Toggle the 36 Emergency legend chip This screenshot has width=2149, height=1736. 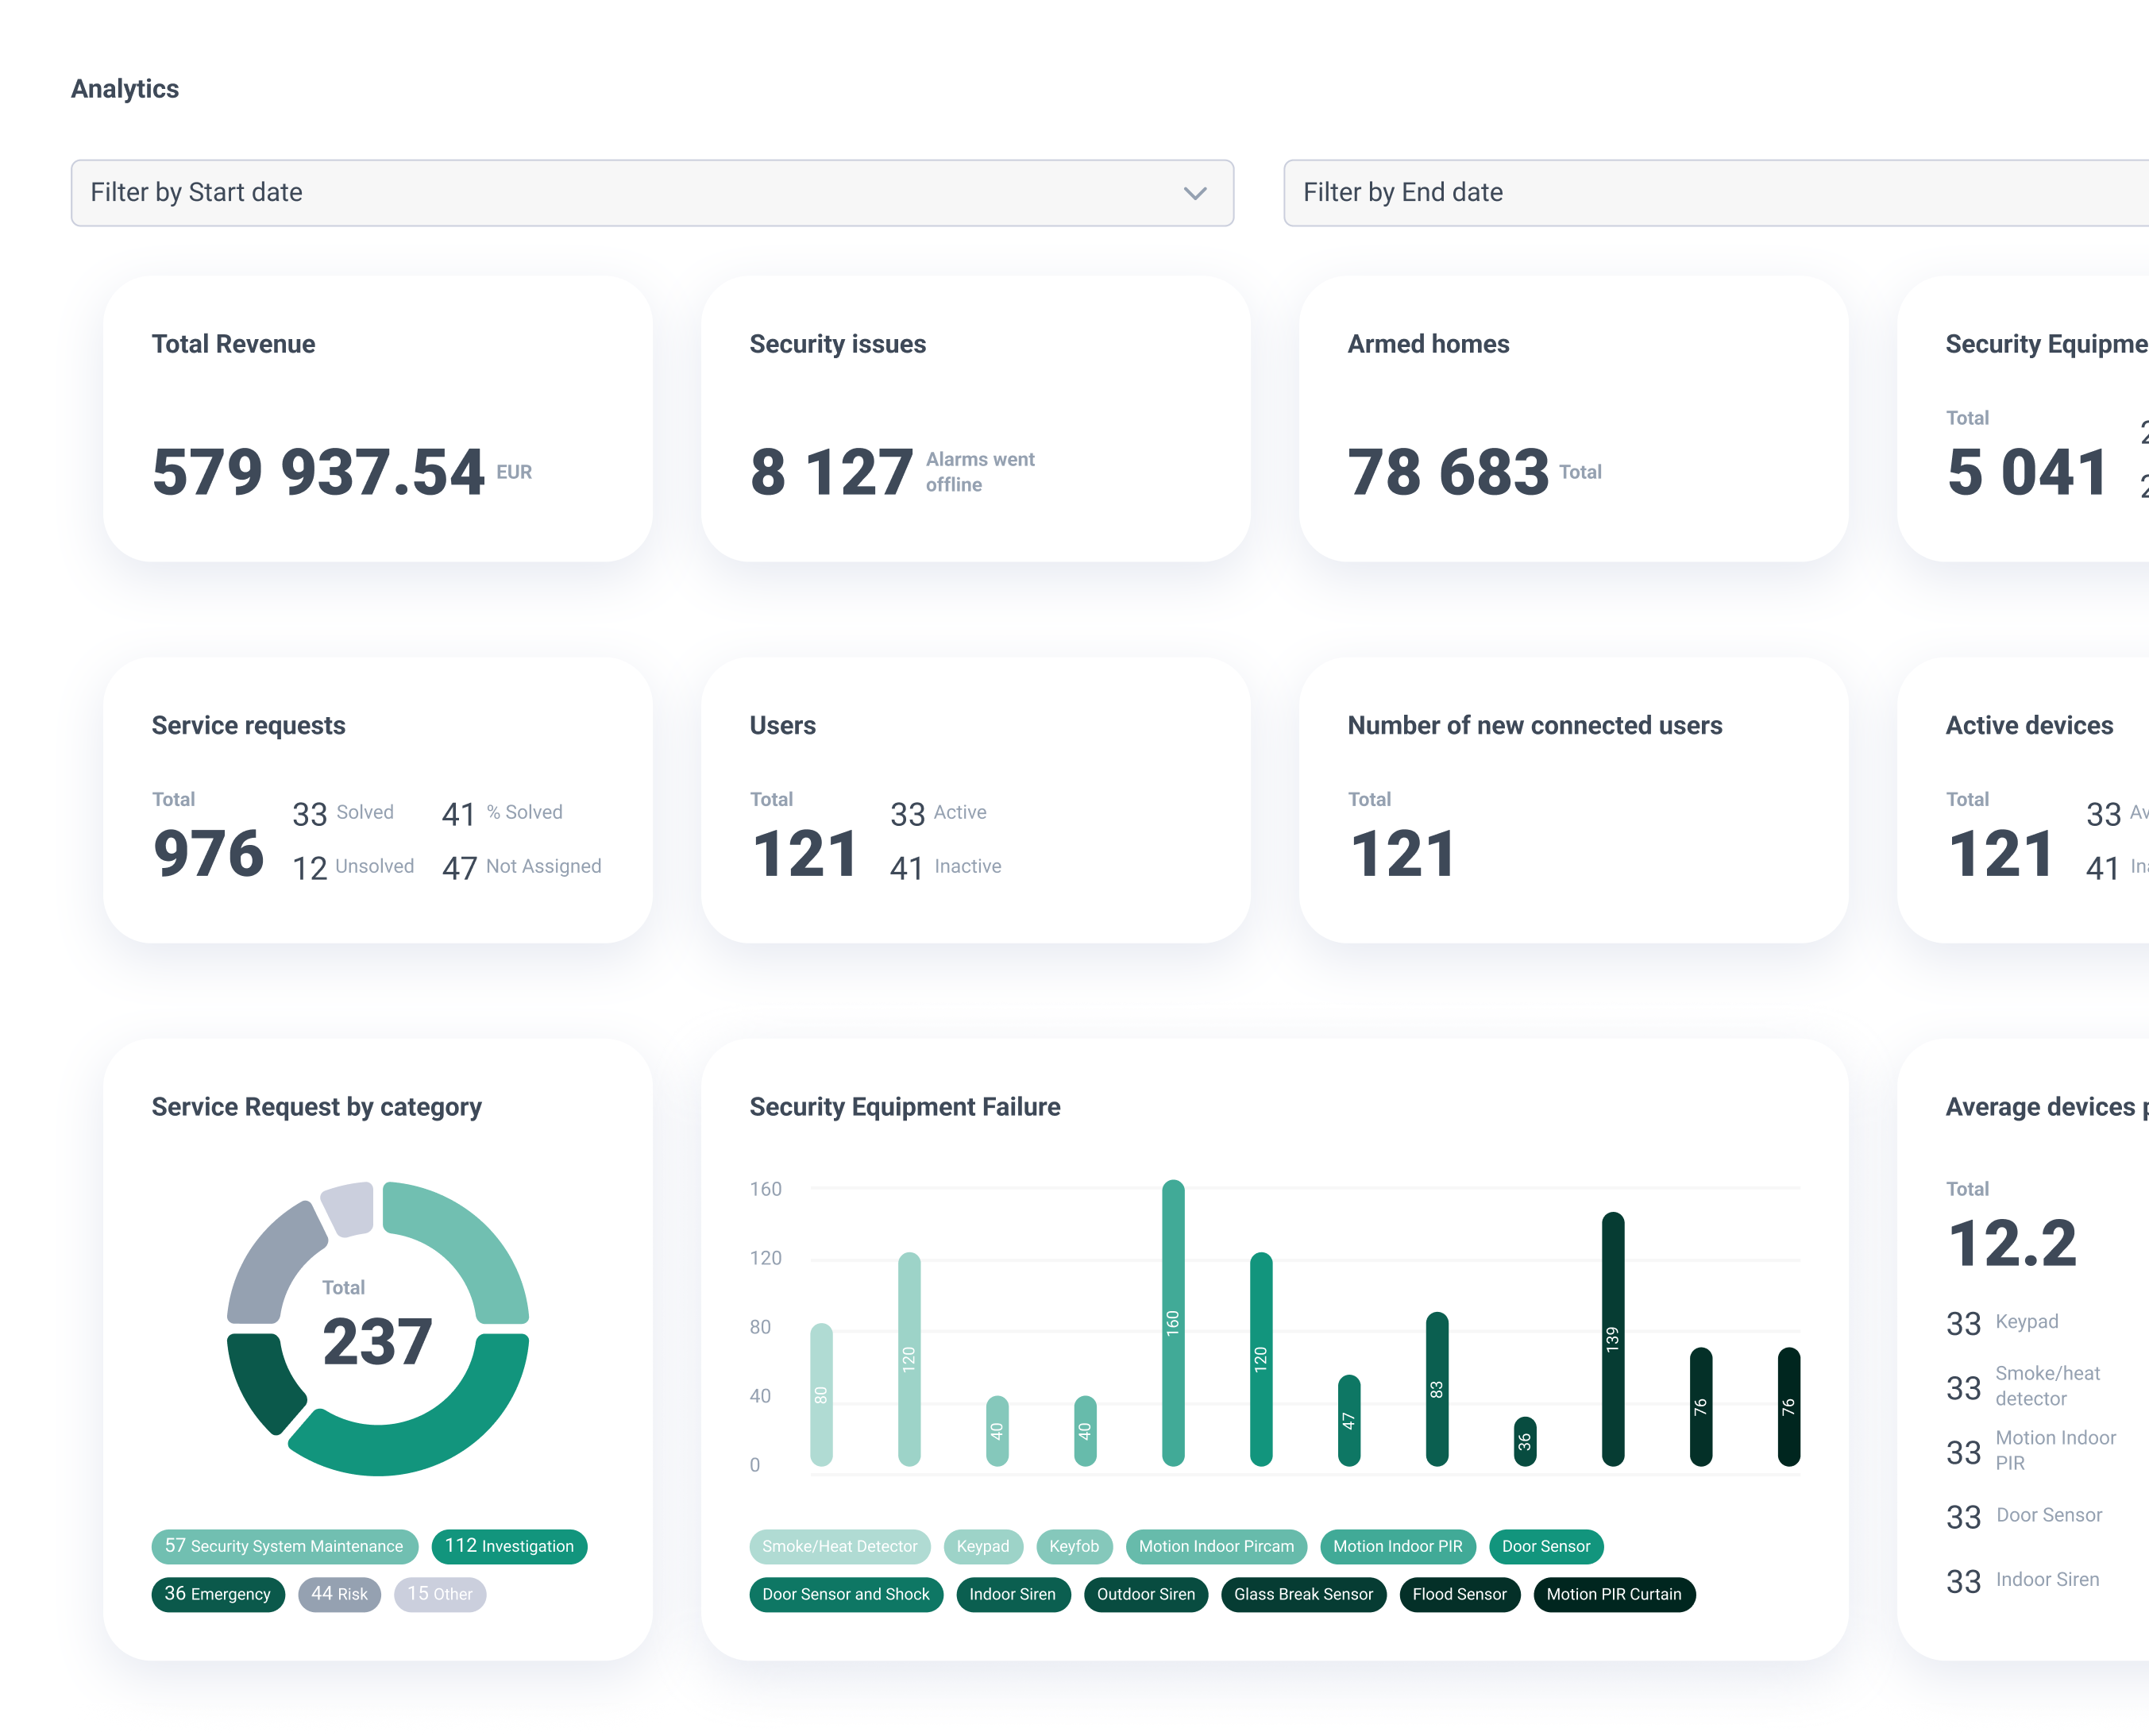point(218,1594)
